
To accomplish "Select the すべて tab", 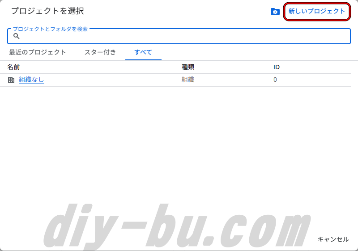I will 143,52.
